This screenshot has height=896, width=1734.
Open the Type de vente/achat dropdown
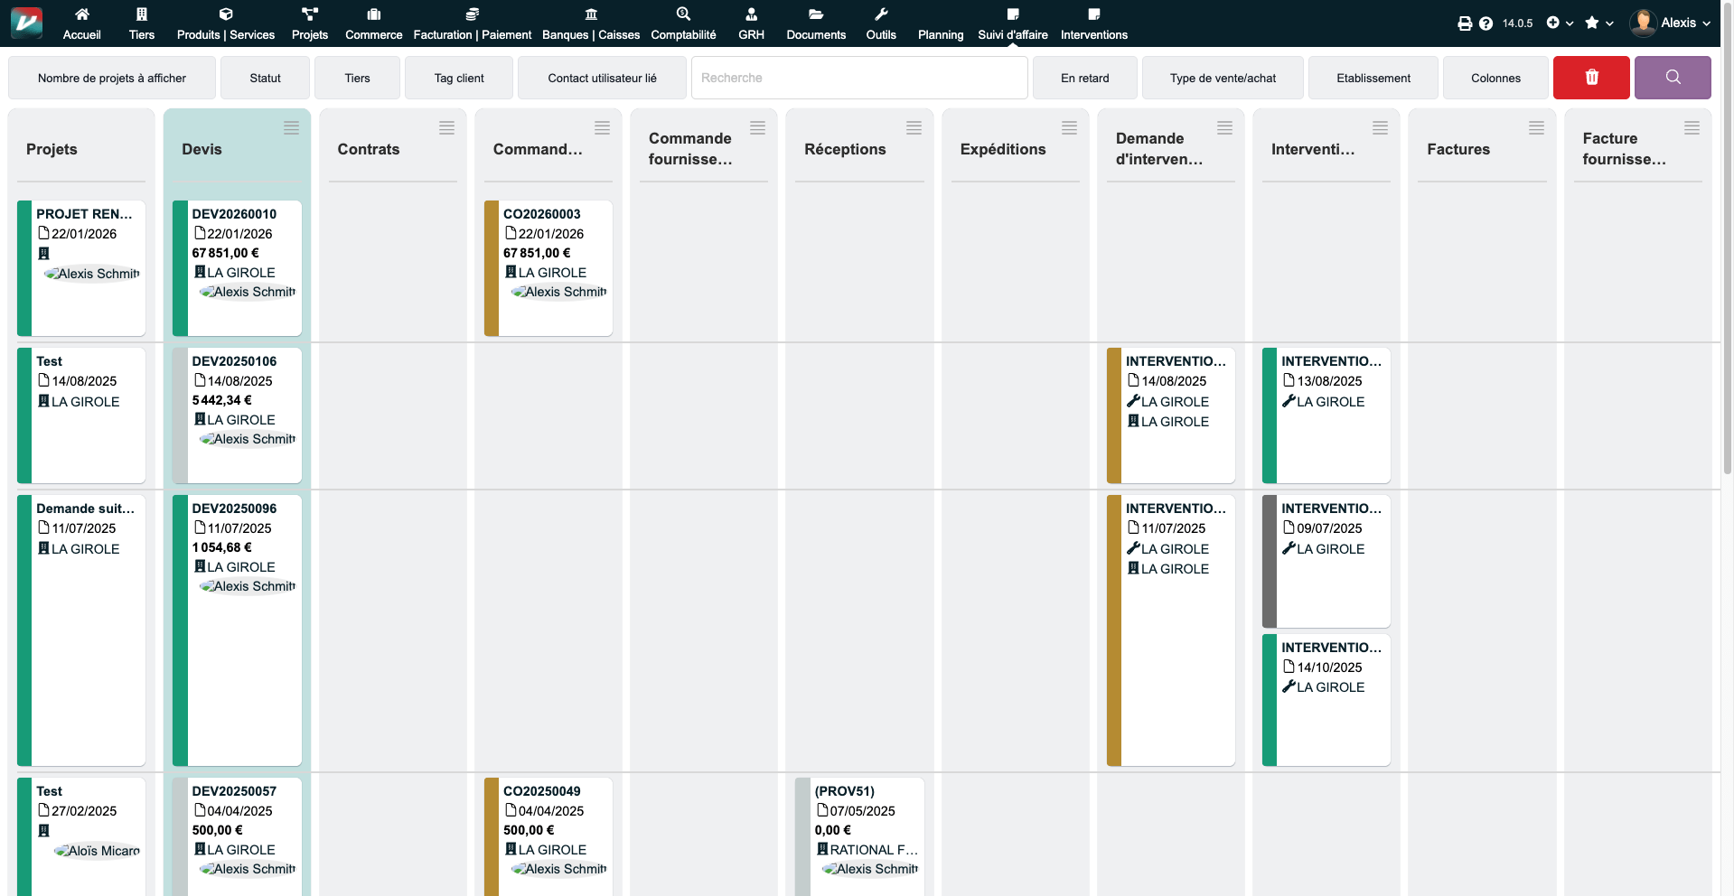[x=1223, y=78]
